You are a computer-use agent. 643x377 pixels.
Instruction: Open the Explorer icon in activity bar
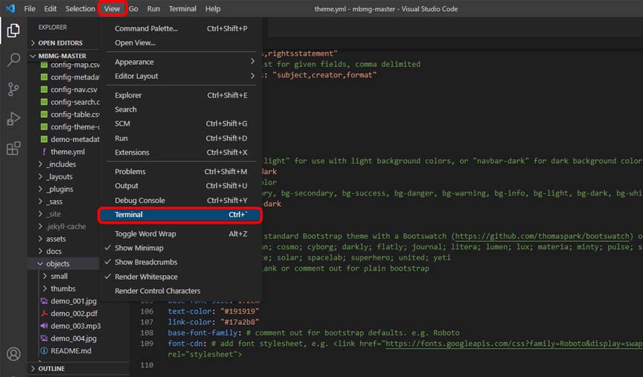pos(13,30)
